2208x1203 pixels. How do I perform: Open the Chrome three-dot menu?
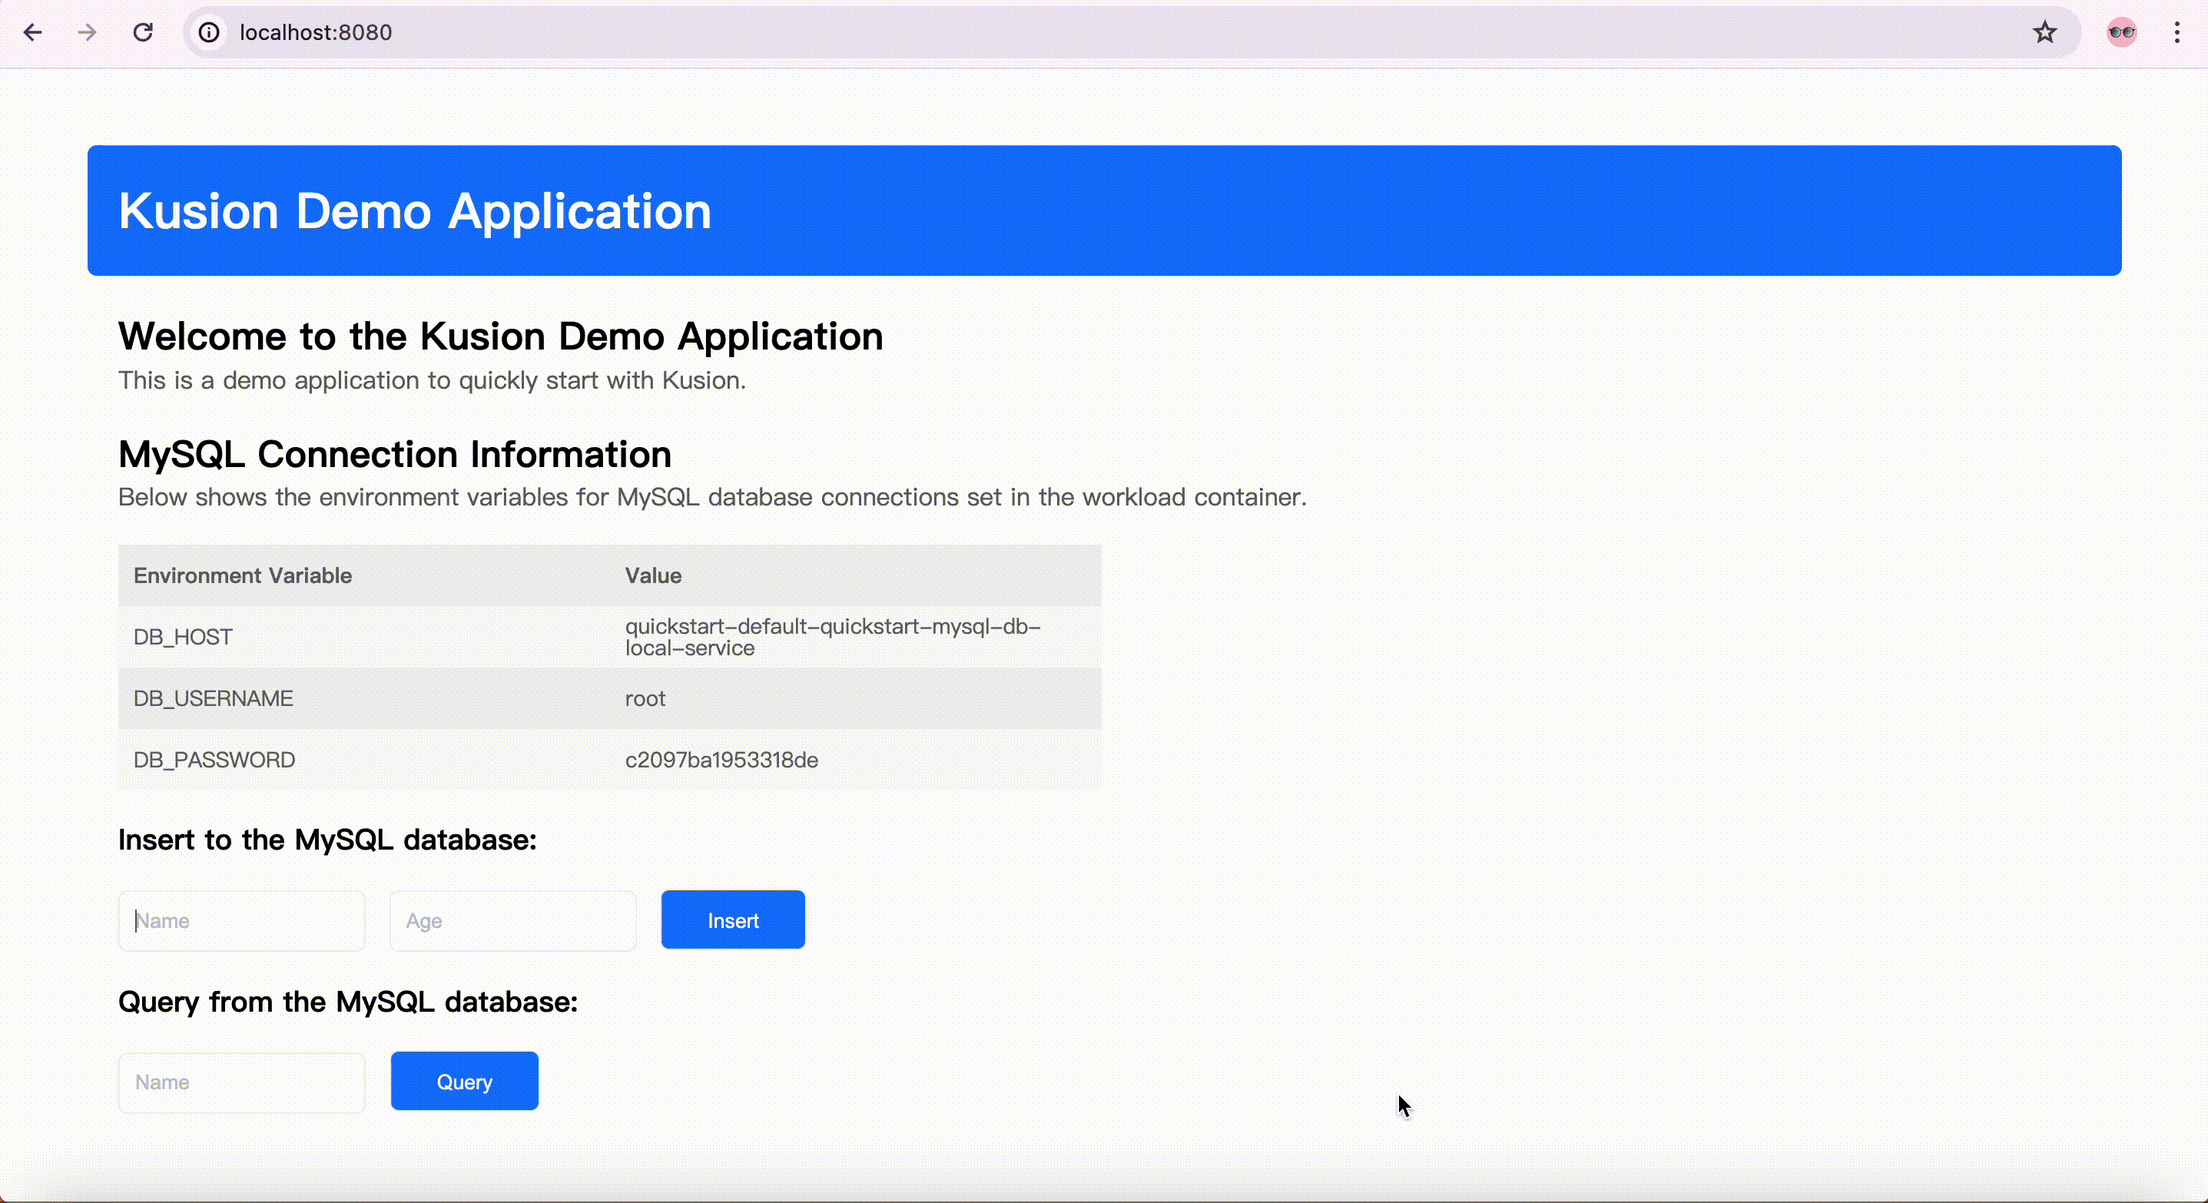pos(2177,32)
